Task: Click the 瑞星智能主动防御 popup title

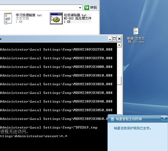Action: [129, 119]
